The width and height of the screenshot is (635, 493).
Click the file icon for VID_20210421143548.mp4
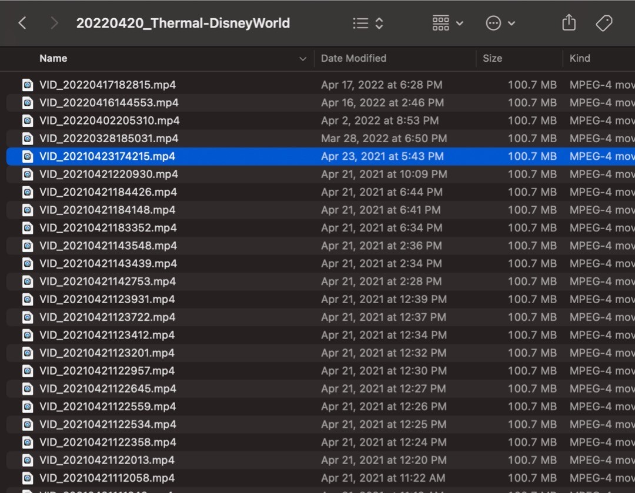pyautogui.click(x=28, y=246)
